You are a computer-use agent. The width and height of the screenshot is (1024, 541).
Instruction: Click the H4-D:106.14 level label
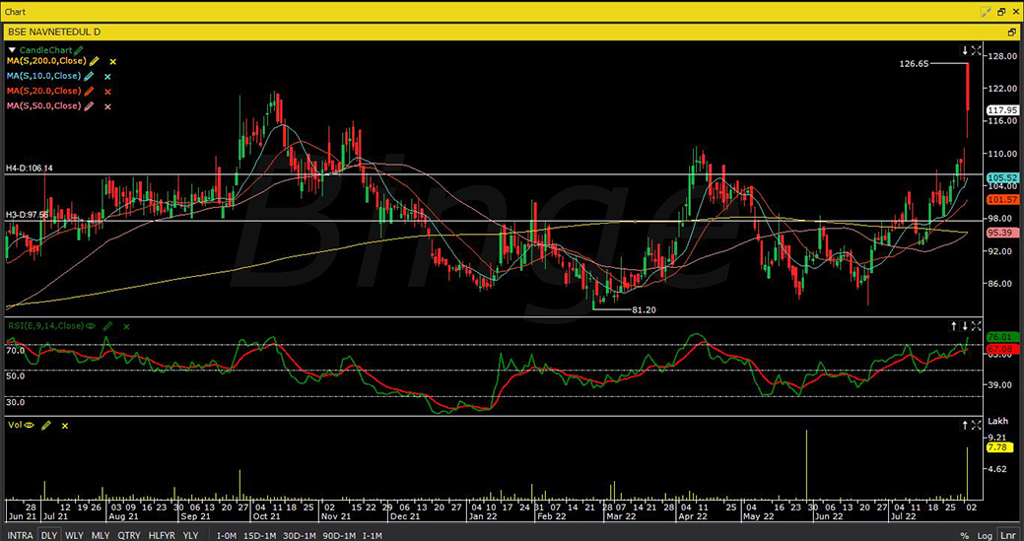(x=30, y=169)
